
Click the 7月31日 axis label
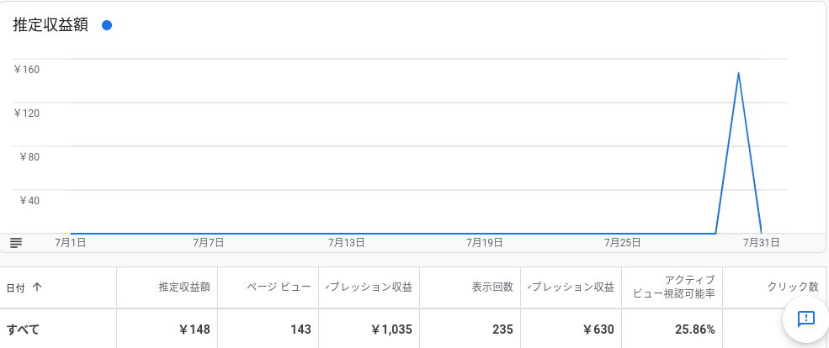[762, 243]
